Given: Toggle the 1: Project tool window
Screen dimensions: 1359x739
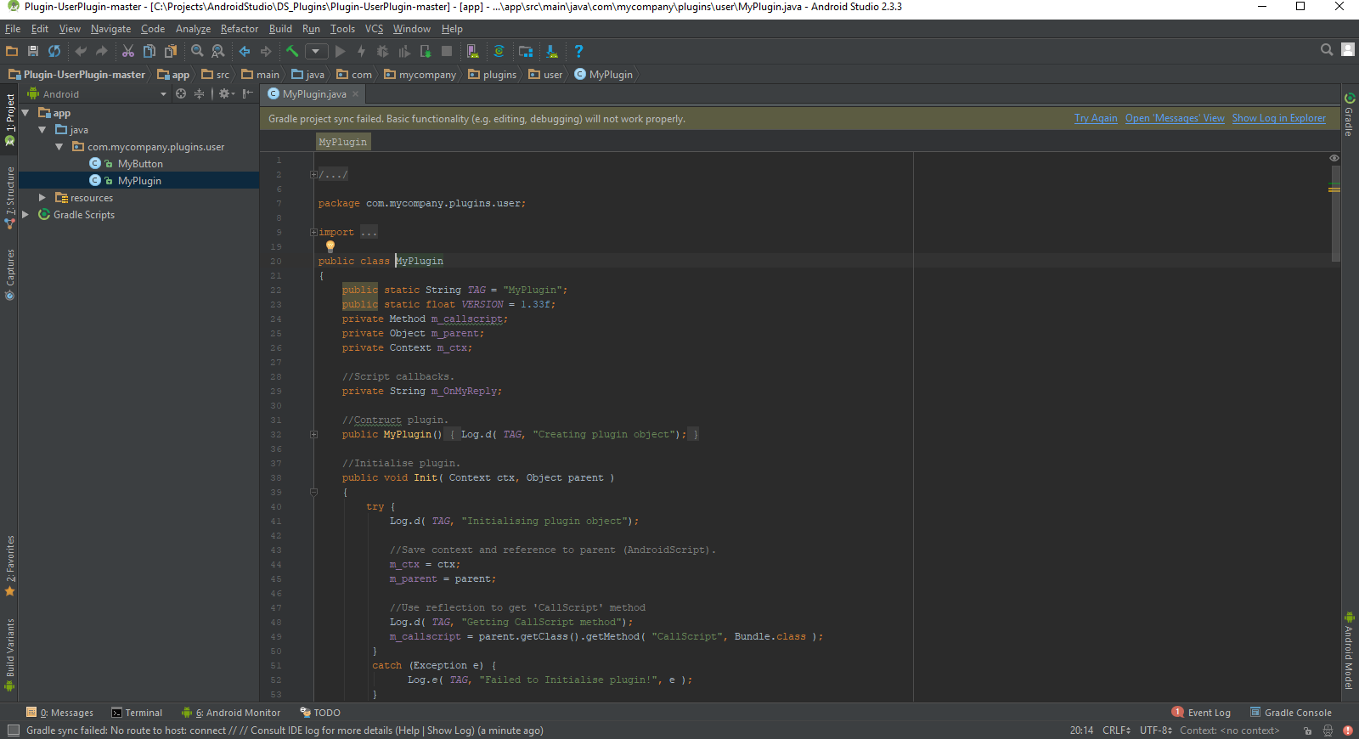Looking at the screenshot, I should (x=9, y=120).
